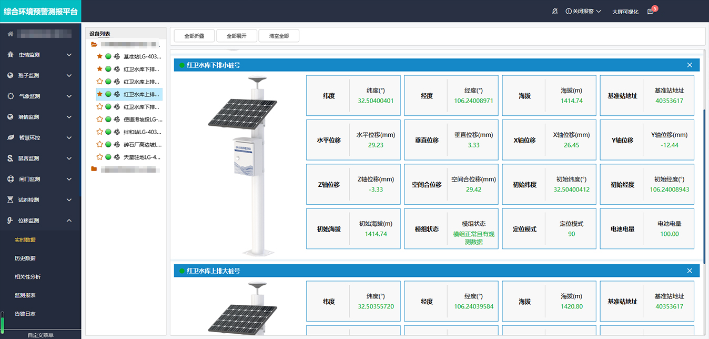Image resolution: width=709 pixels, height=339 pixels.
Task: Go to 相关性分析 submenu item
Action: [27, 277]
